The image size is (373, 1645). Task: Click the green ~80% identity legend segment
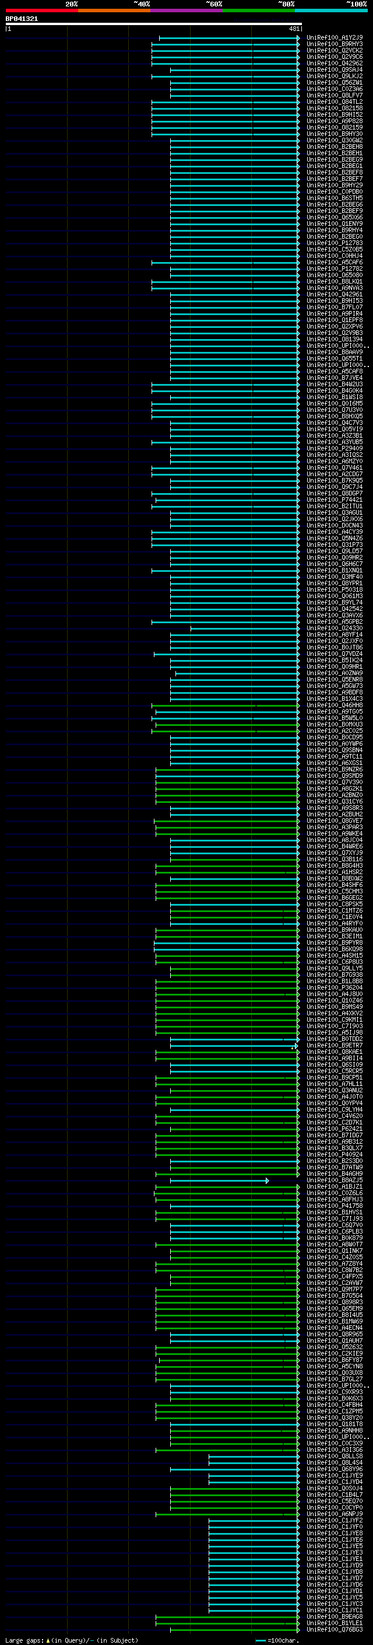259,11
